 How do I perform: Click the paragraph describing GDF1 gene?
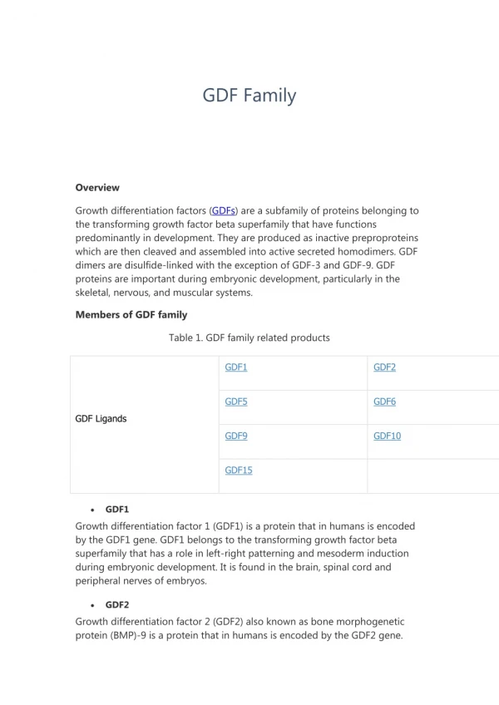coord(245,554)
